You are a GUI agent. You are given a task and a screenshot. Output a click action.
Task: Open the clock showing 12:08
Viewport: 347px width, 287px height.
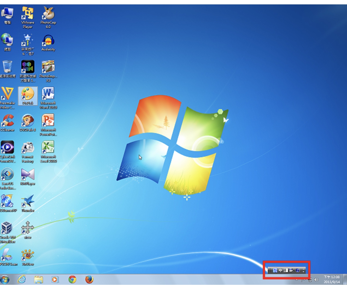(x=332, y=279)
